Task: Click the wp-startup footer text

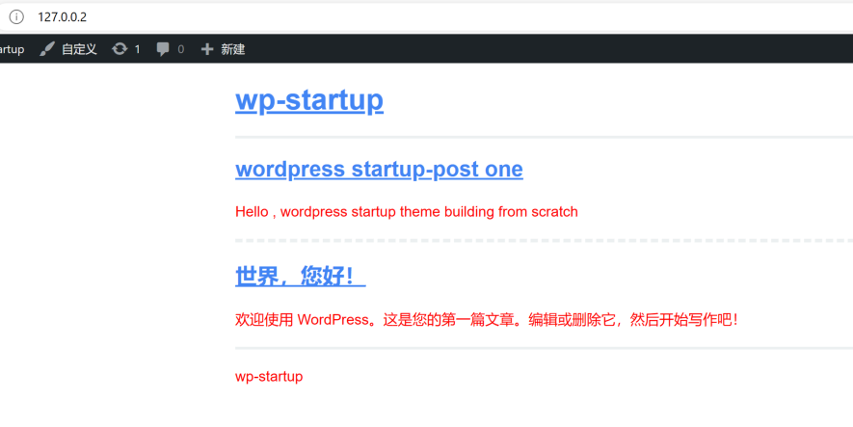Action: (x=269, y=377)
